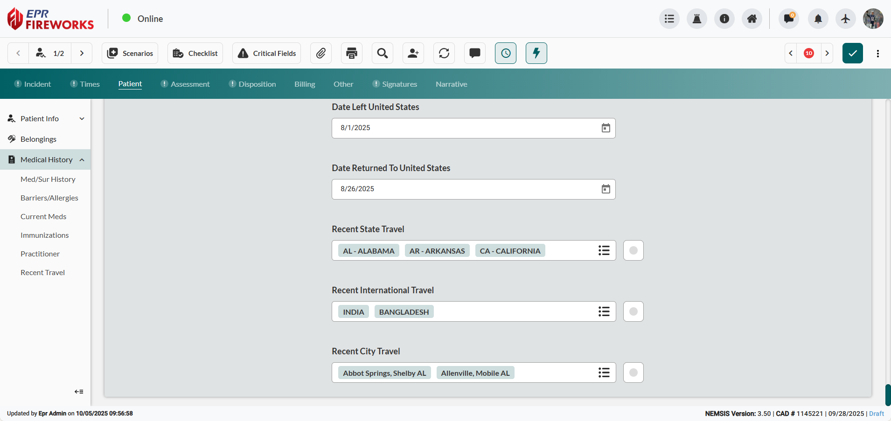
Task: Click the printer icon in toolbar
Action: tap(352, 53)
